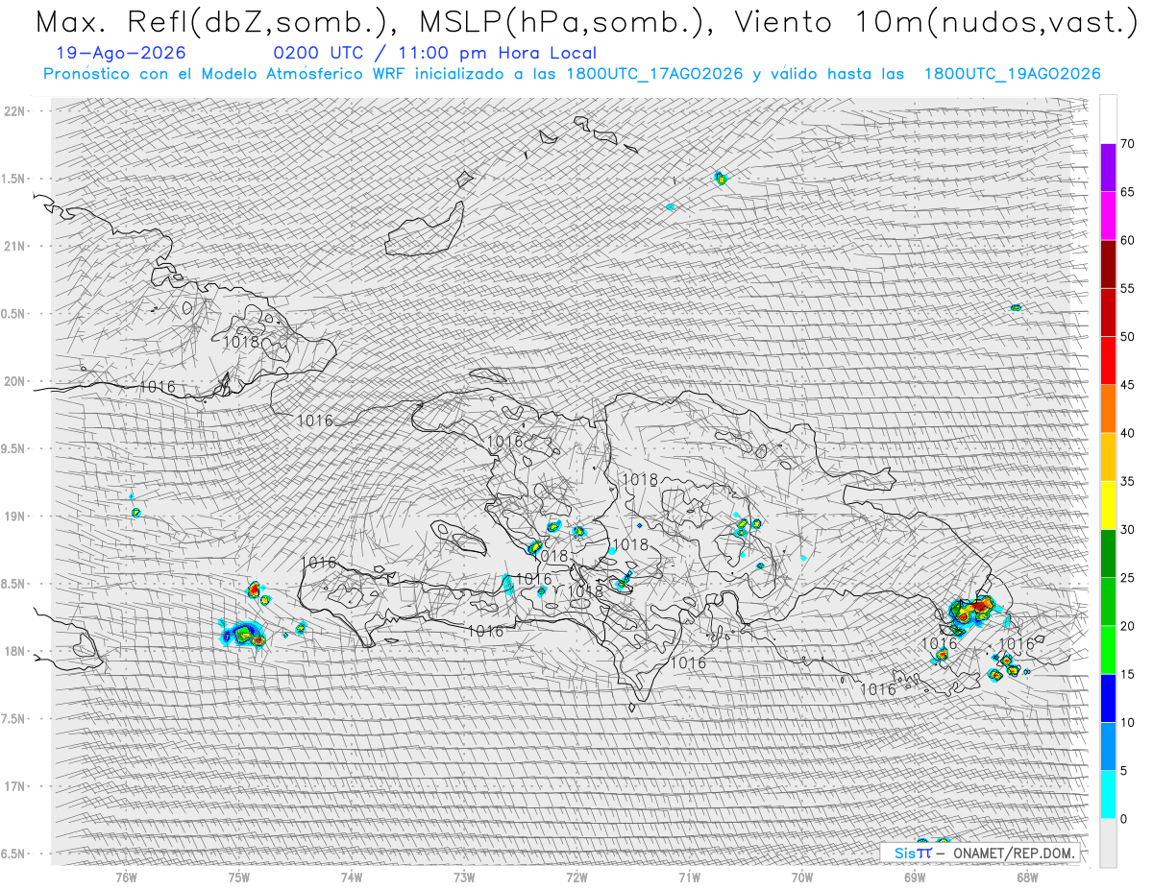Click the yellow 30–35 dBZ colorbar segment
This screenshot has width=1153, height=890.
tap(1108, 505)
